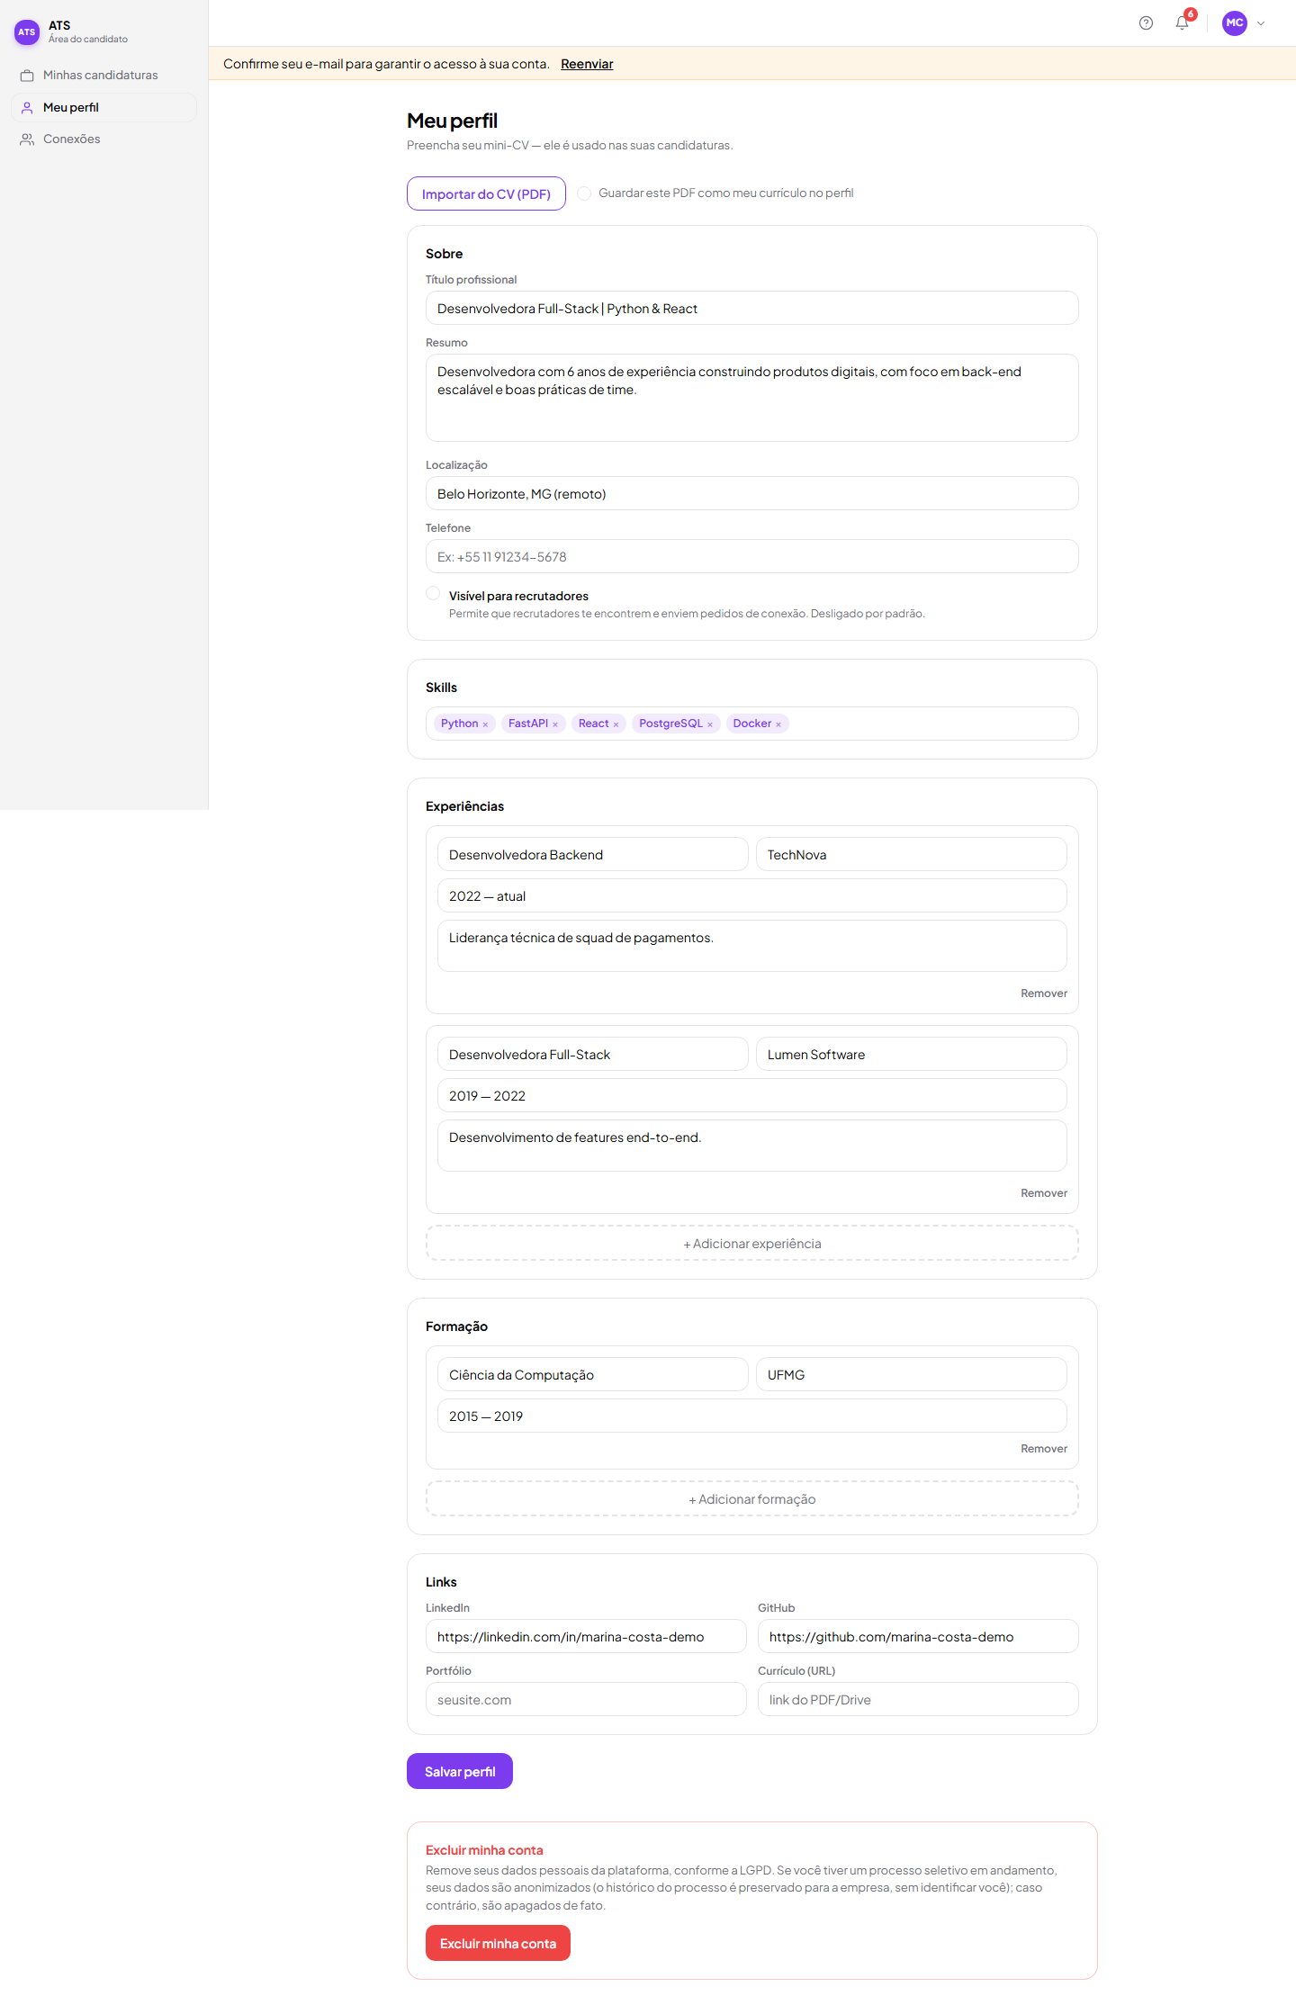Click the Lumen Software company field

pyautogui.click(x=912, y=1054)
